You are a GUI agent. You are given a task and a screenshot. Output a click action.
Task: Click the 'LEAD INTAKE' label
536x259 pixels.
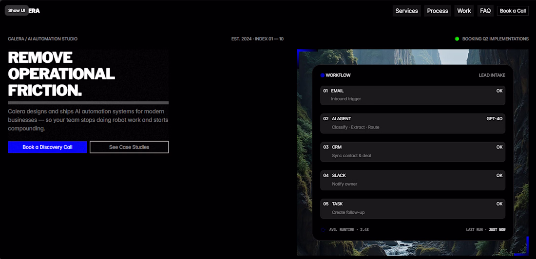point(492,75)
